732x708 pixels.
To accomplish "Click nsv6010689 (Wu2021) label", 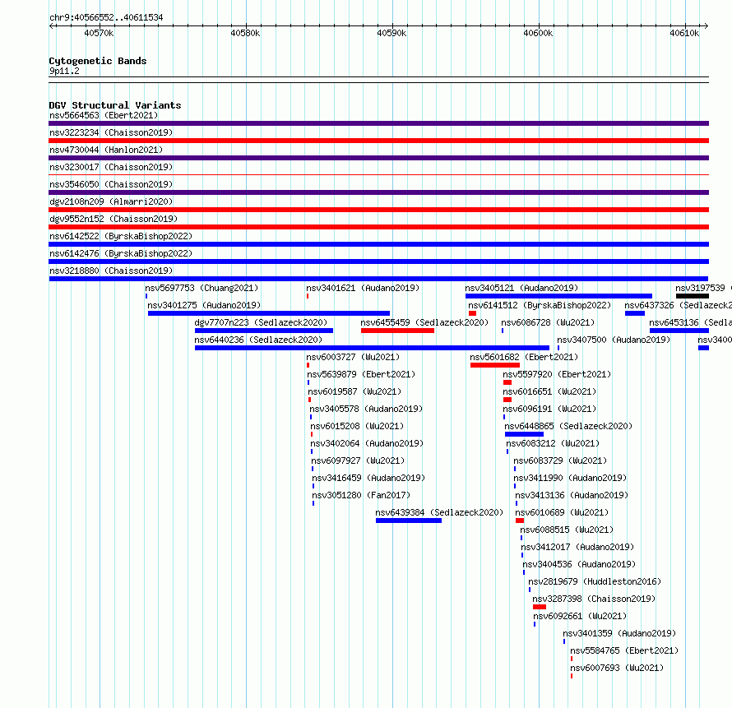I will pos(562,512).
